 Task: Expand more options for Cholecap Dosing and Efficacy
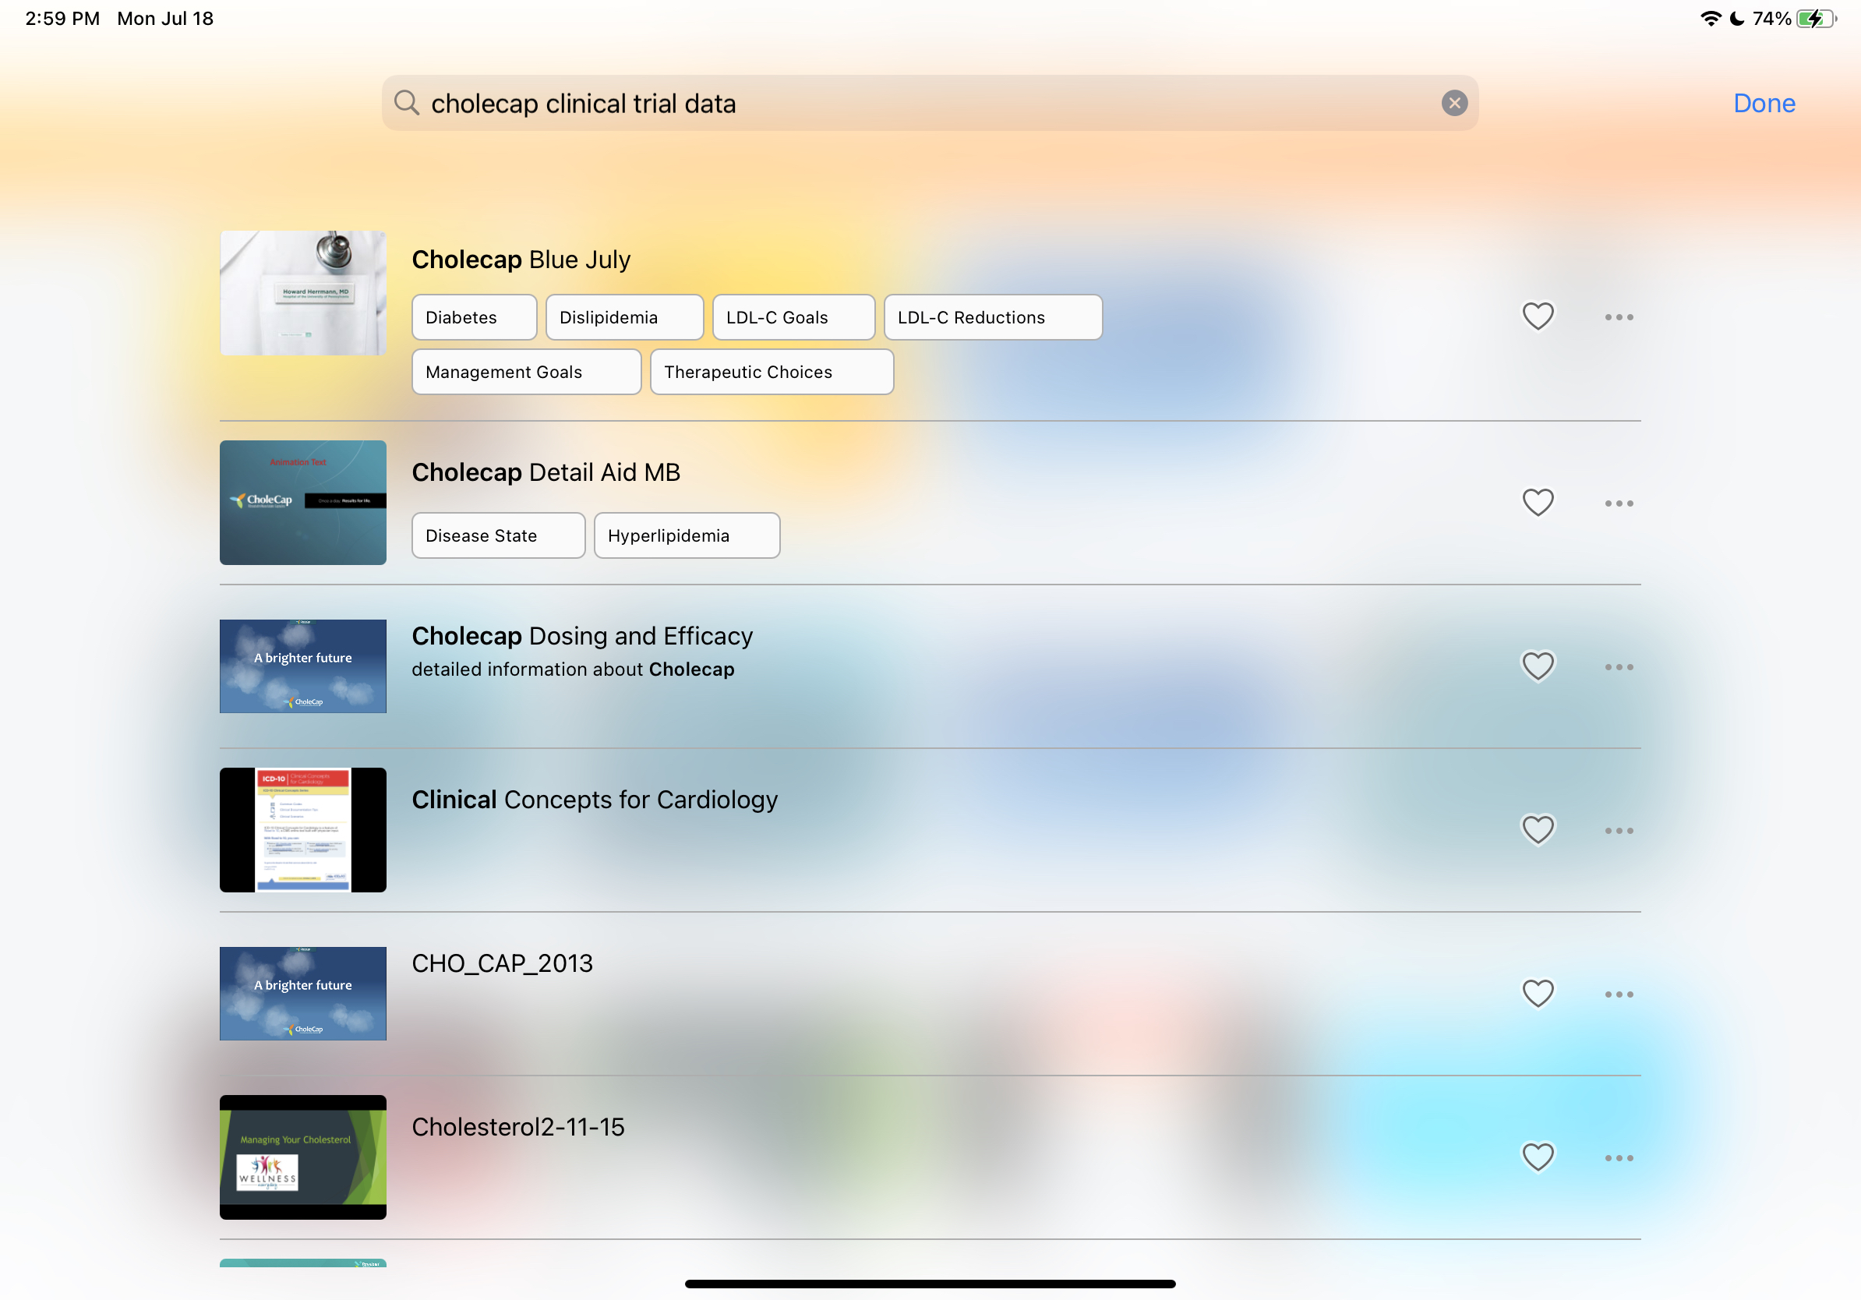point(1619,667)
